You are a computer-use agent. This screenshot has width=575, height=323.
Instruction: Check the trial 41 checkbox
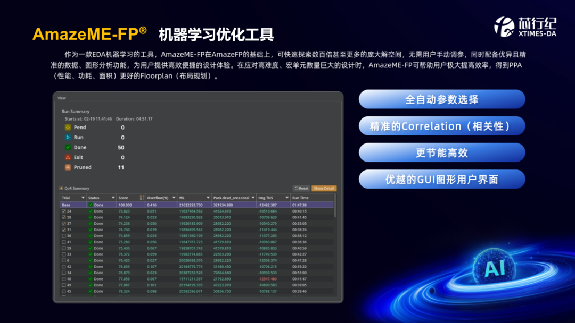pos(64,242)
